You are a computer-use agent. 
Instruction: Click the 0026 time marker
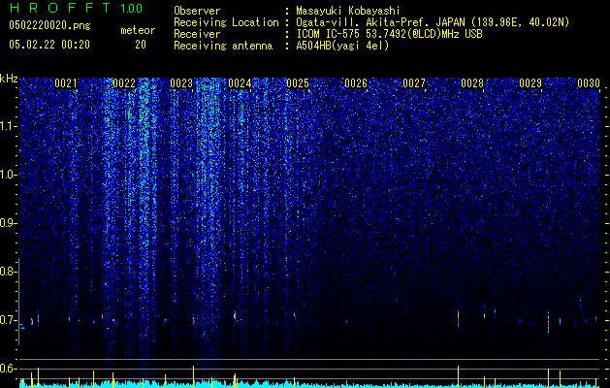[x=356, y=83]
